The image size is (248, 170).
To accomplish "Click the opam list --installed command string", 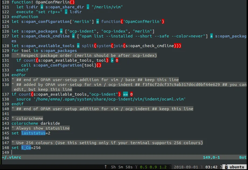I will (x=142, y=36).
